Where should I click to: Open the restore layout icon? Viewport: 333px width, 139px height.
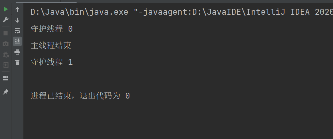(6, 78)
